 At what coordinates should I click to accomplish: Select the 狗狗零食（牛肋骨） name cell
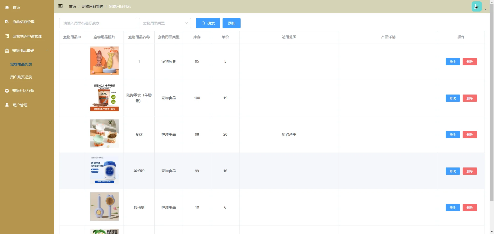pos(139,98)
